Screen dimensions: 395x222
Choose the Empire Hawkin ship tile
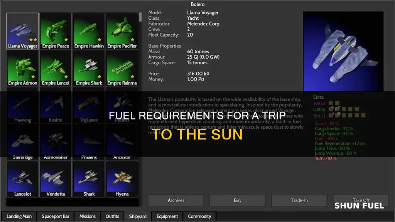tap(89, 31)
